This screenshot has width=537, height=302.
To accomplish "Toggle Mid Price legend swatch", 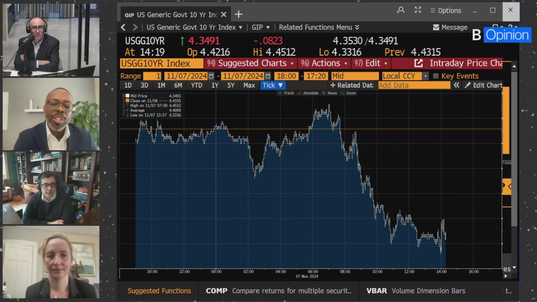I will (128, 96).
